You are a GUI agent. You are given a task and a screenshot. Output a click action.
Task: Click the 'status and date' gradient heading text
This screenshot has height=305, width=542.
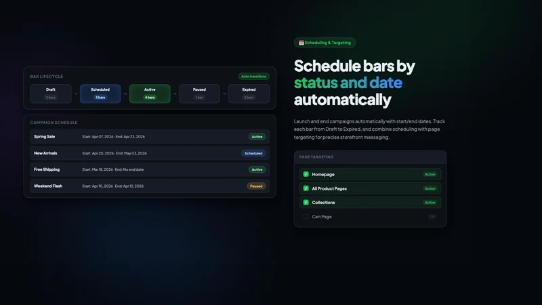(348, 83)
